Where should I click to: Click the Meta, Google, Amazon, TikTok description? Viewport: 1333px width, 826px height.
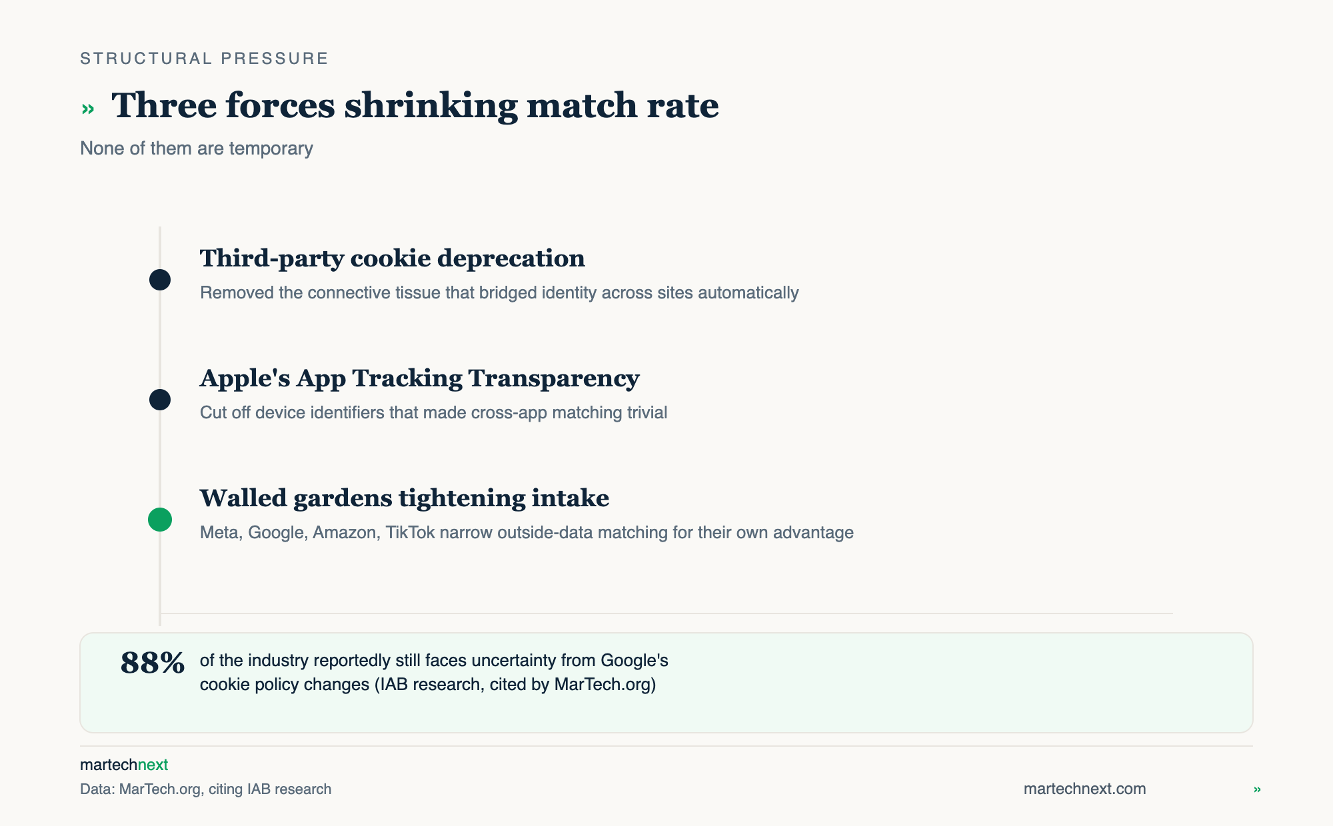coord(527,533)
